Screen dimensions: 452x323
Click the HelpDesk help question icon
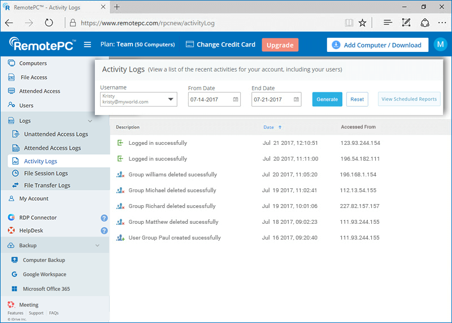(x=104, y=231)
